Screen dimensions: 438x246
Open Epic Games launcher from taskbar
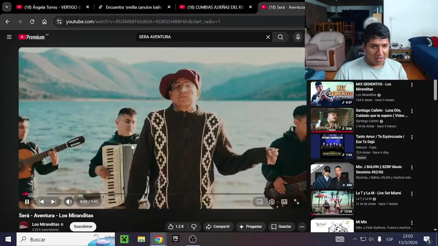point(176,239)
